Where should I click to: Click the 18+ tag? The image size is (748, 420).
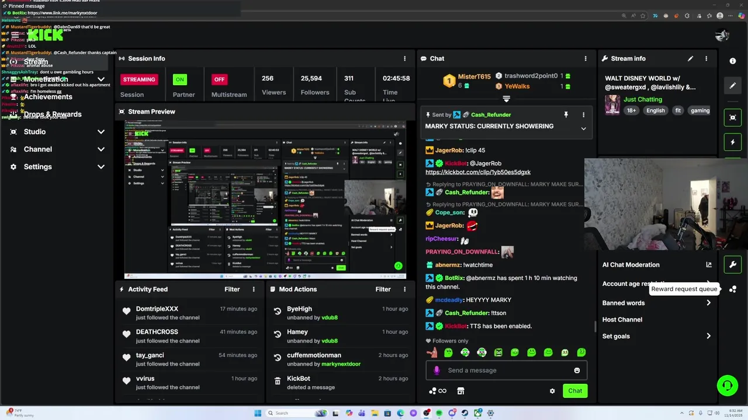click(x=631, y=110)
